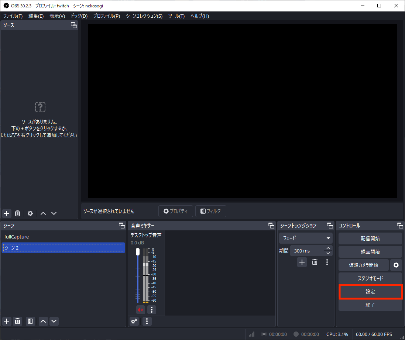
Task: Move source up with arrow icon
Action: (x=43, y=213)
